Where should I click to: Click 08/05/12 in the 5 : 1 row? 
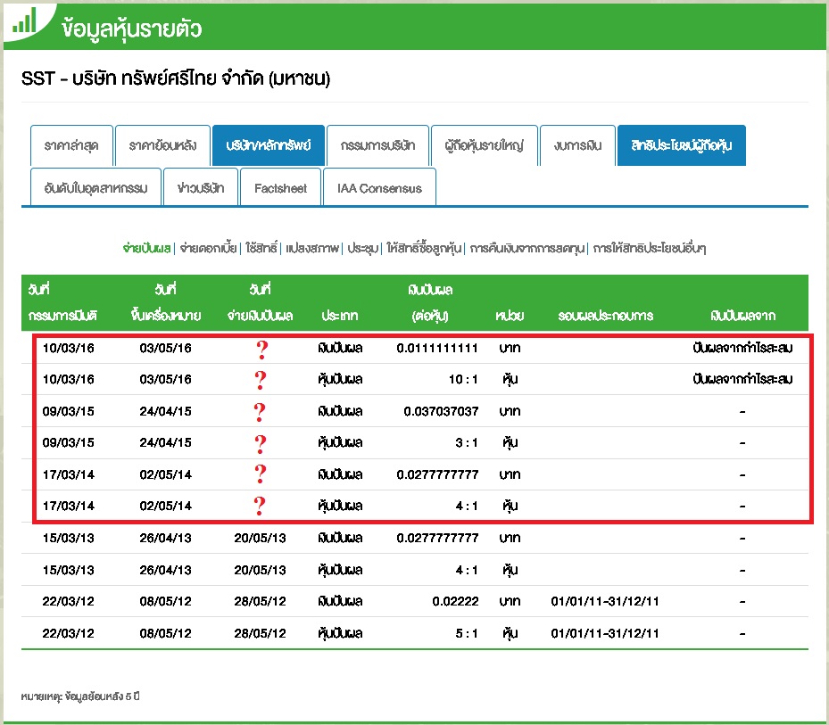165,633
